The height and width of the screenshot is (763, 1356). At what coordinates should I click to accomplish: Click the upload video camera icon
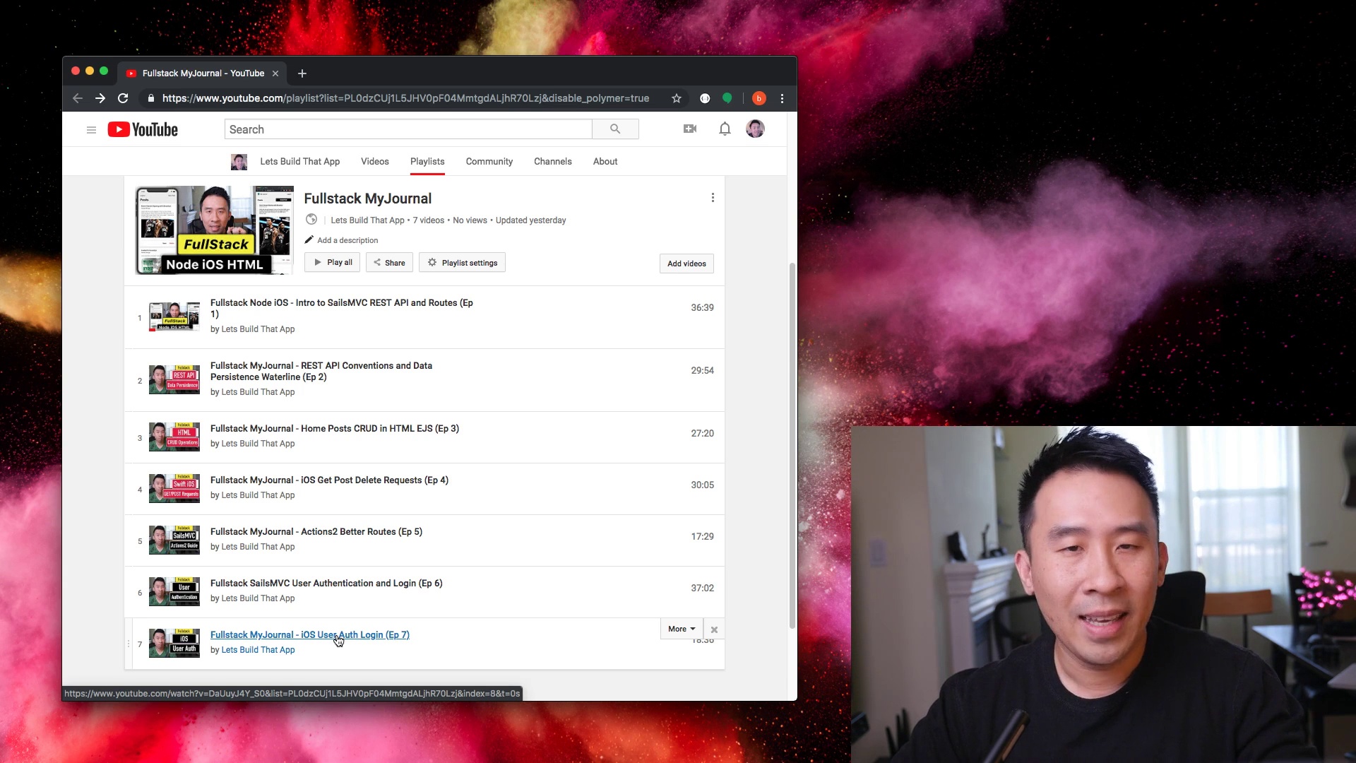690,129
